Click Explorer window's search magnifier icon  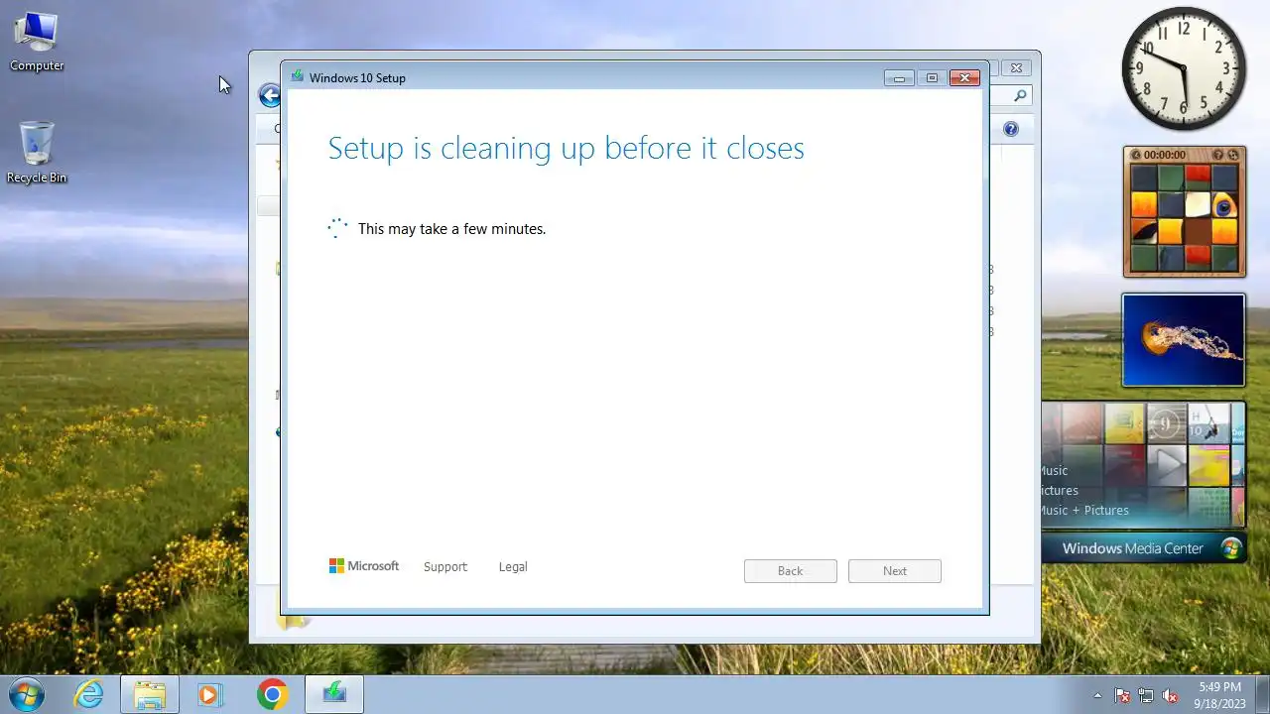(x=1020, y=95)
